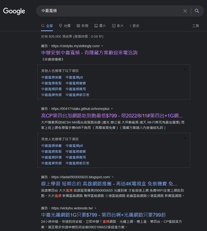The image size is (207, 231).
Task: Switch to the 地圖 tab
Action: (x=65, y=26)
